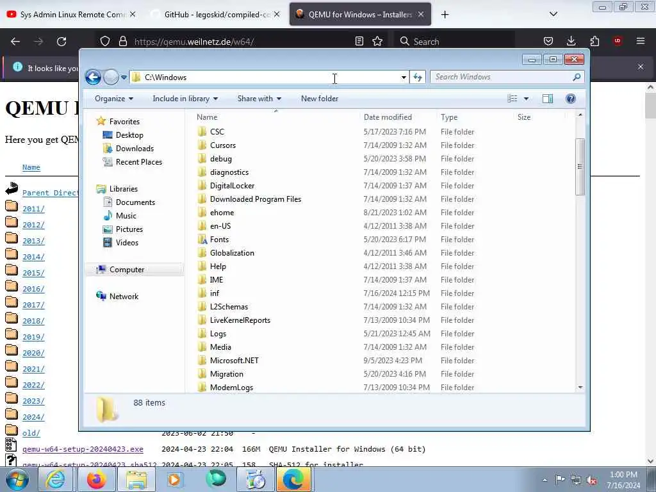656x492 pixels.
Task: Select the Microsoft.NET folder
Action: [234, 361]
